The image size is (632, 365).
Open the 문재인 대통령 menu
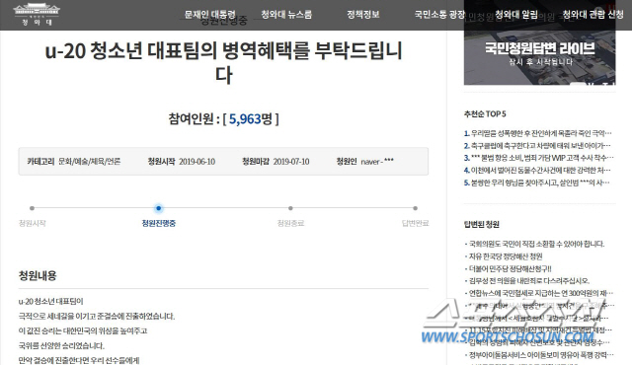209,15
